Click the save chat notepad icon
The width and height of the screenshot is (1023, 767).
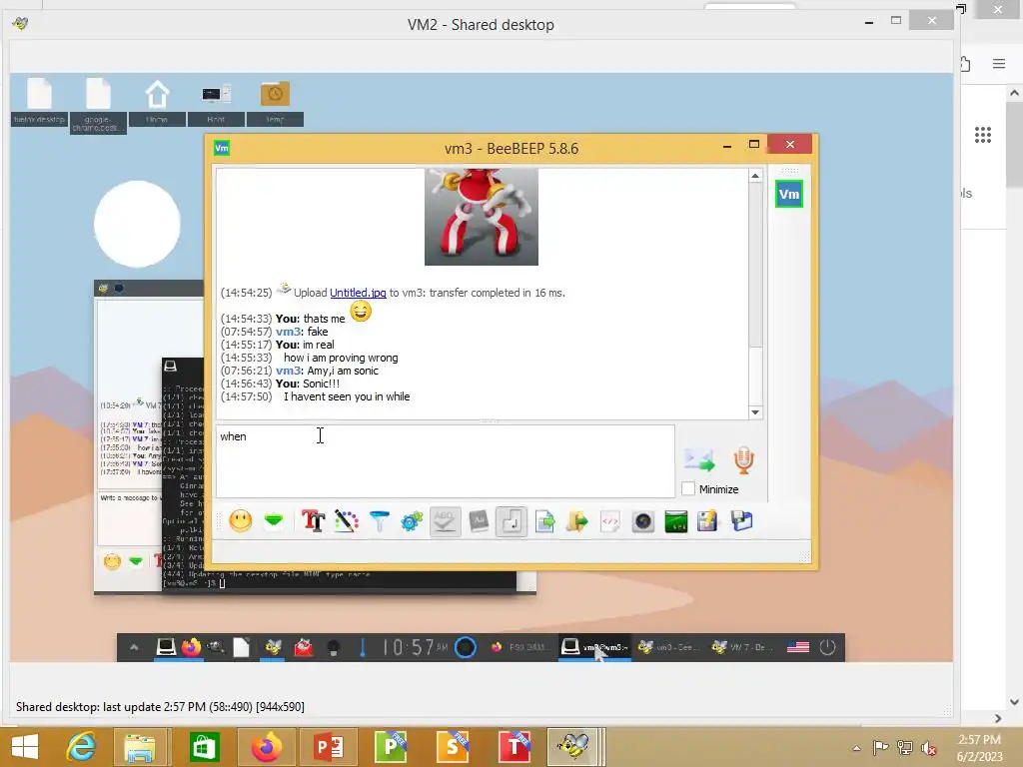[x=708, y=521]
